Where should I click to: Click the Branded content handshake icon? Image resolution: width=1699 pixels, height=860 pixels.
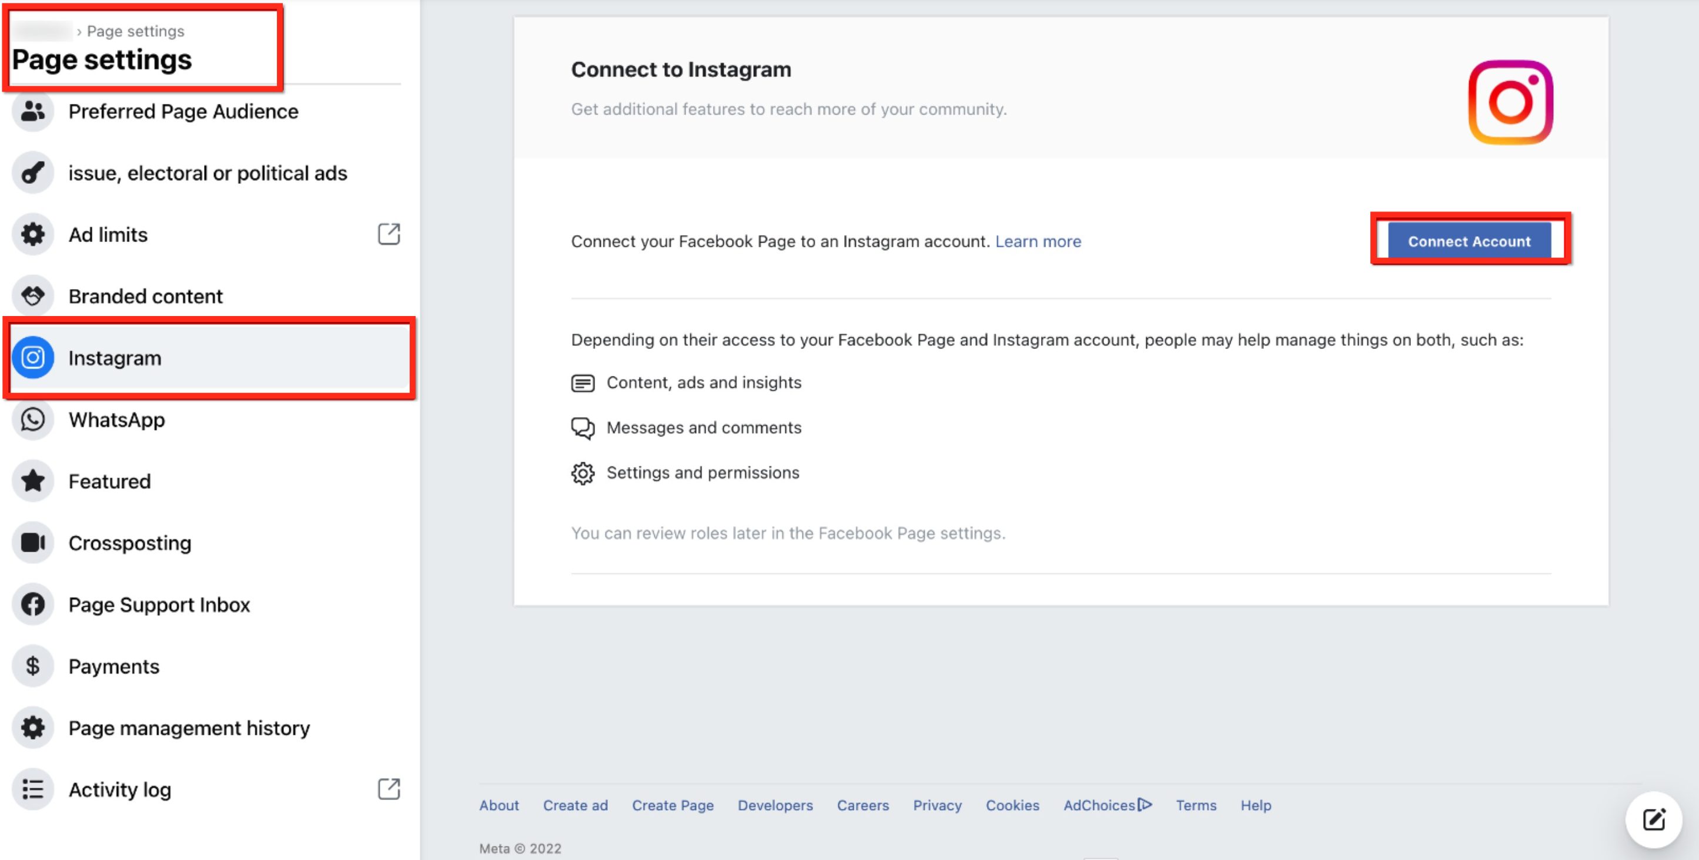[32, 296]
